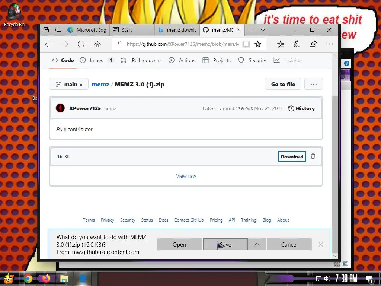Click the View raw link

coord(186,176)
